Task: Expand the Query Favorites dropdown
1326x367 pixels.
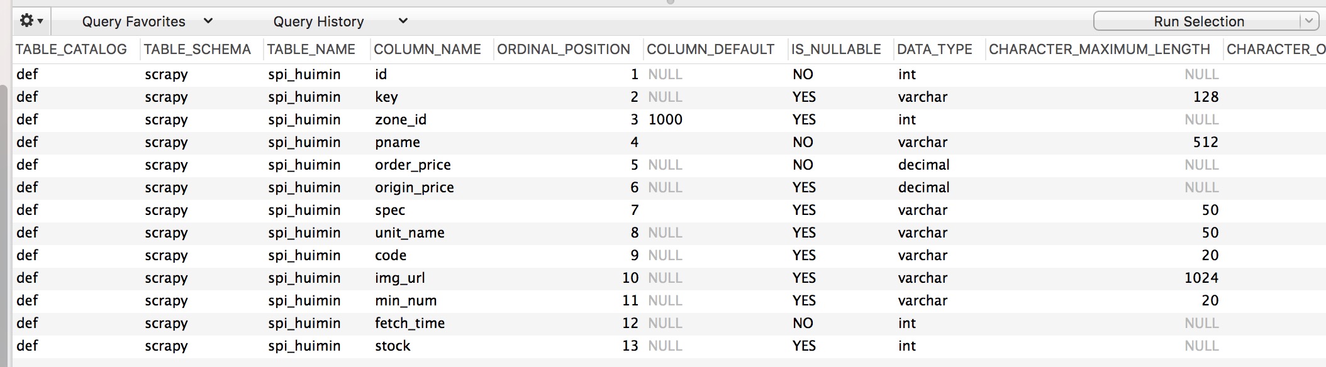Action: tap(147, 21)
